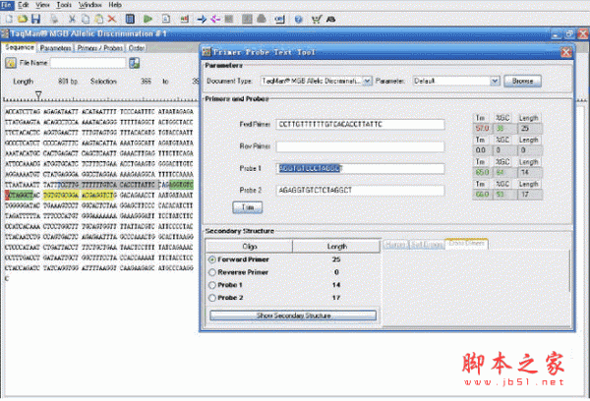Open the Tools menu
Image resolution: width=590 pixels, height=401 pixels.
coord(64,5)
